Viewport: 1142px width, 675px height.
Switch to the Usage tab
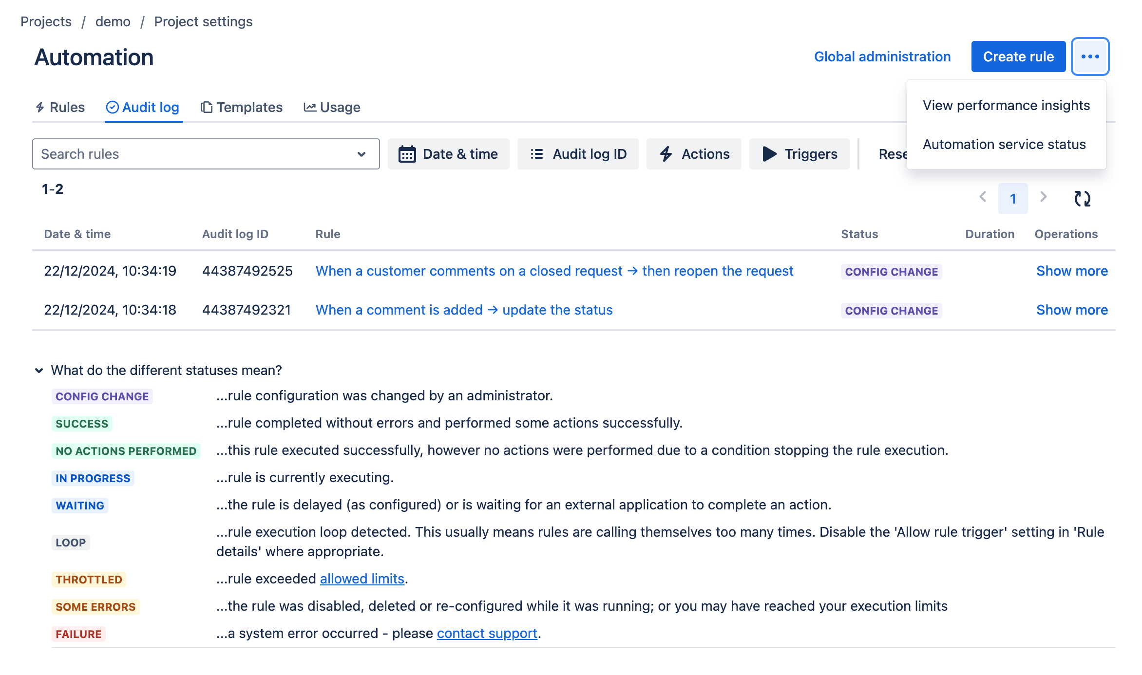tap(332, 107)
